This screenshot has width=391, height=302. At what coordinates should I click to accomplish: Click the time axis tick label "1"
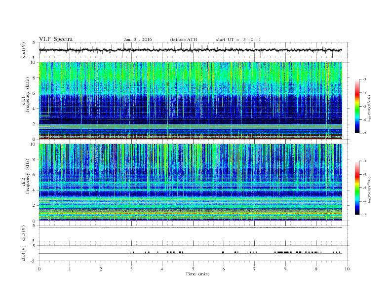pos(70,269)
